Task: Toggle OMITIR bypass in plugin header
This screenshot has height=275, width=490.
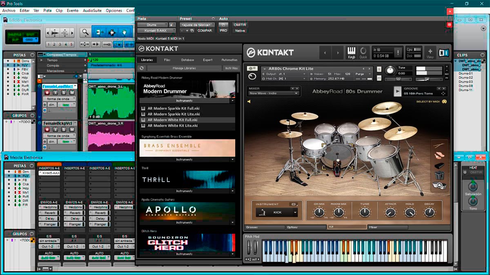Action: [x=240, y=25]
